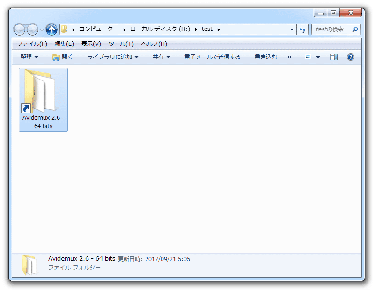Minimize the Explorer window
The image size is (375, 291).
(321, 13)
